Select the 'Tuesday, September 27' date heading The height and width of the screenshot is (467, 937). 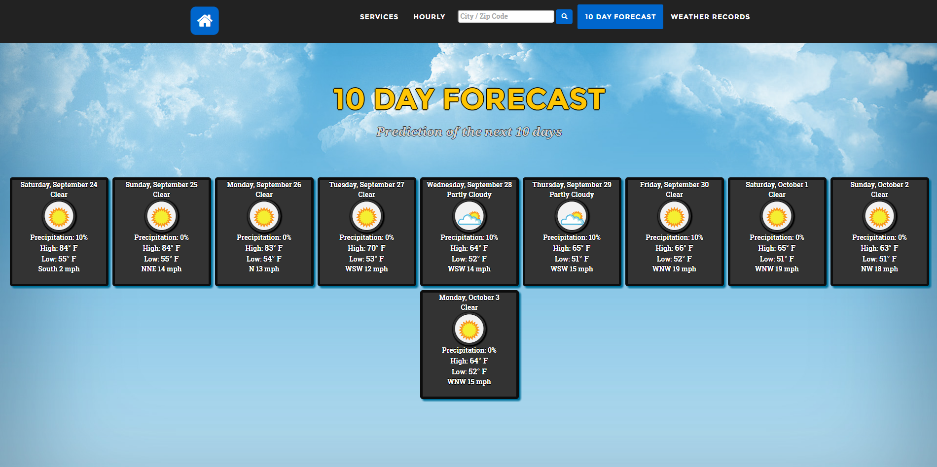click(x=366, y=185)
